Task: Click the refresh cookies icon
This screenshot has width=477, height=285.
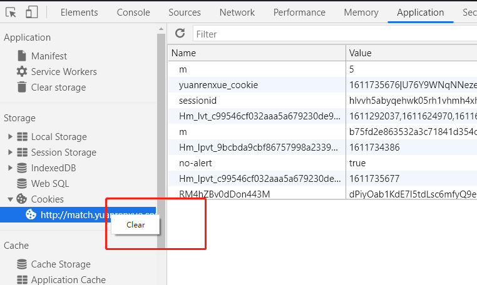Action: point(180,33)
